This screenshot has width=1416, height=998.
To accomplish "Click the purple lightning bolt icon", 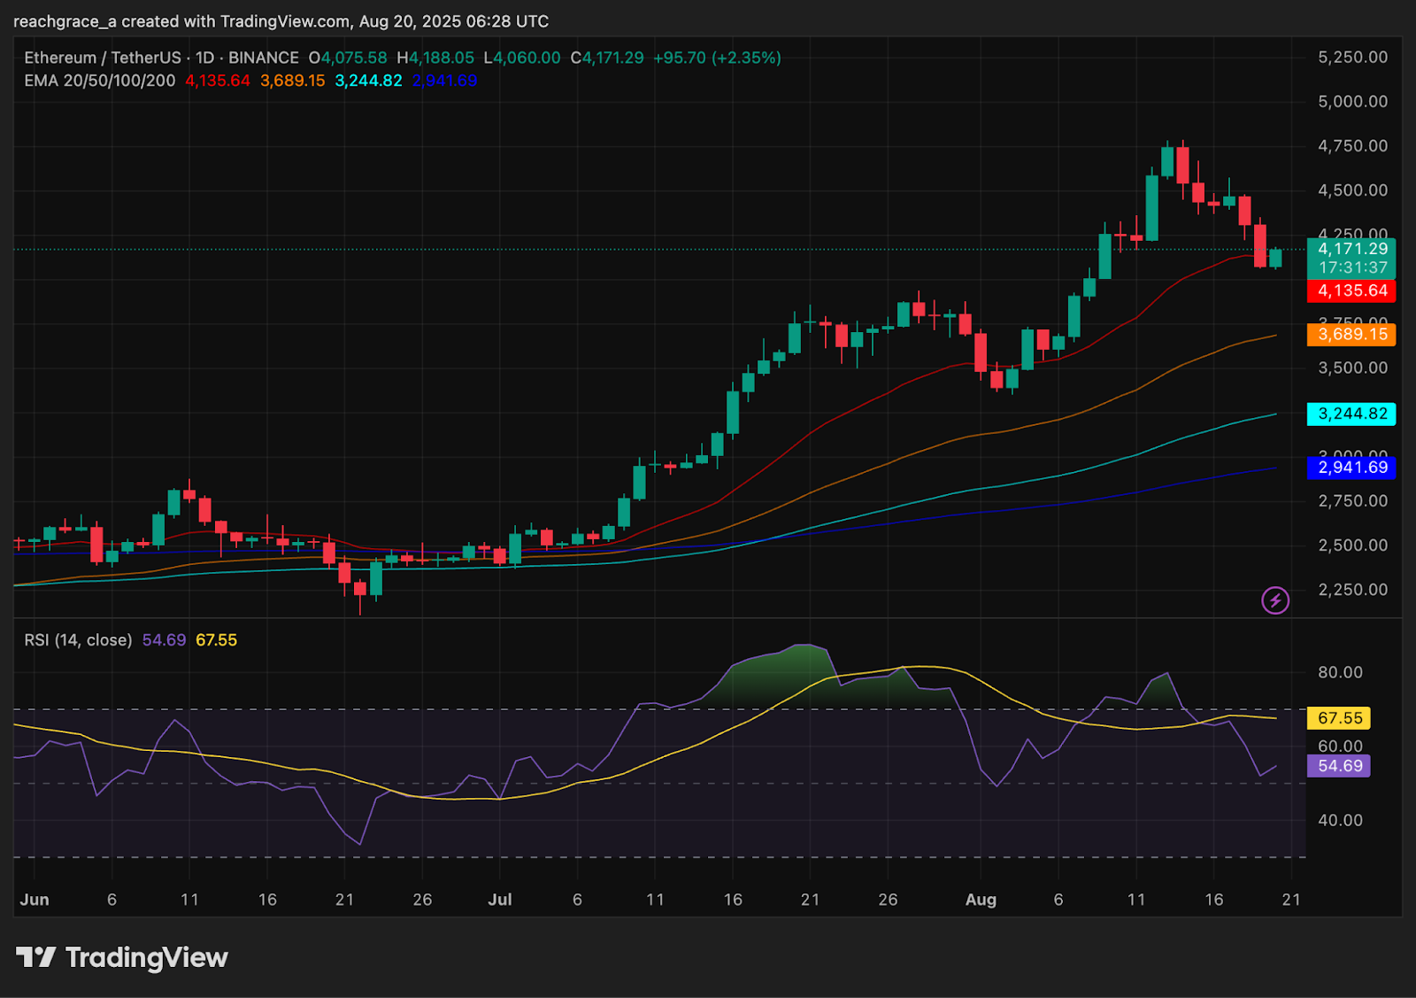I will [1274, 600].
